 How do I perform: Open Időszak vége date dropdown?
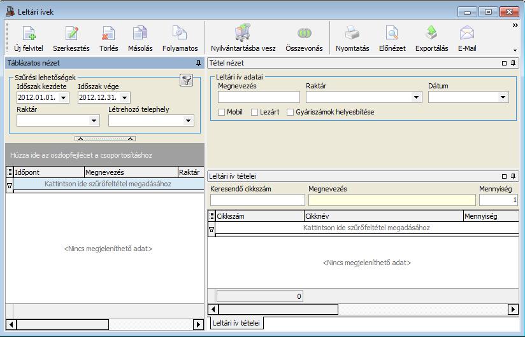tap(124, 98)
